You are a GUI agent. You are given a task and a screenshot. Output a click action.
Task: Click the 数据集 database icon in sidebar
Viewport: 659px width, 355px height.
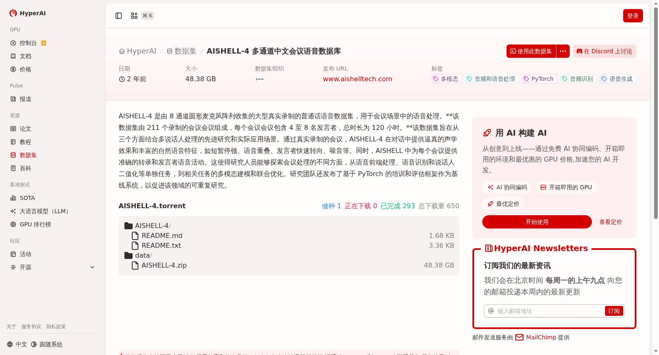click(x=13, y=155)
